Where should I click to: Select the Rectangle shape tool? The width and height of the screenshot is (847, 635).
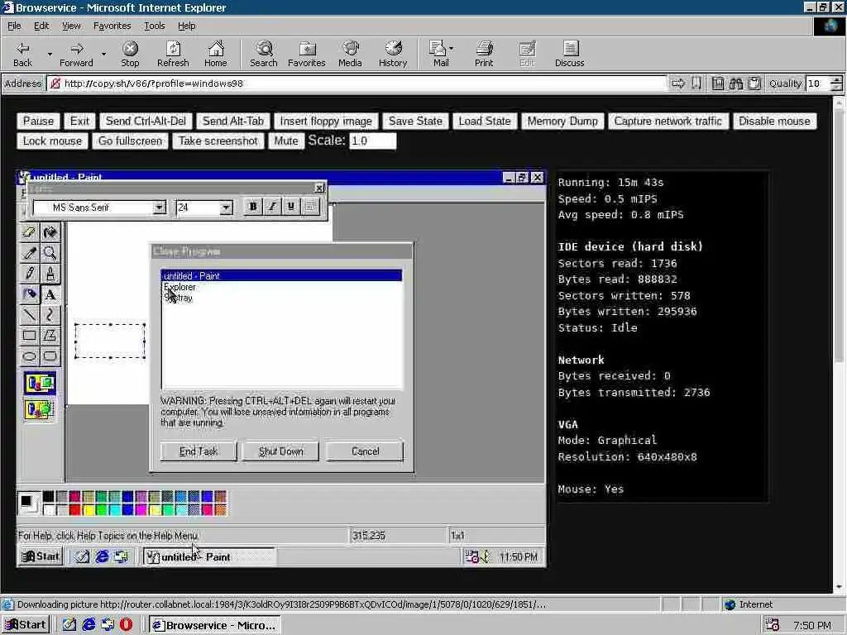point(29,336)
